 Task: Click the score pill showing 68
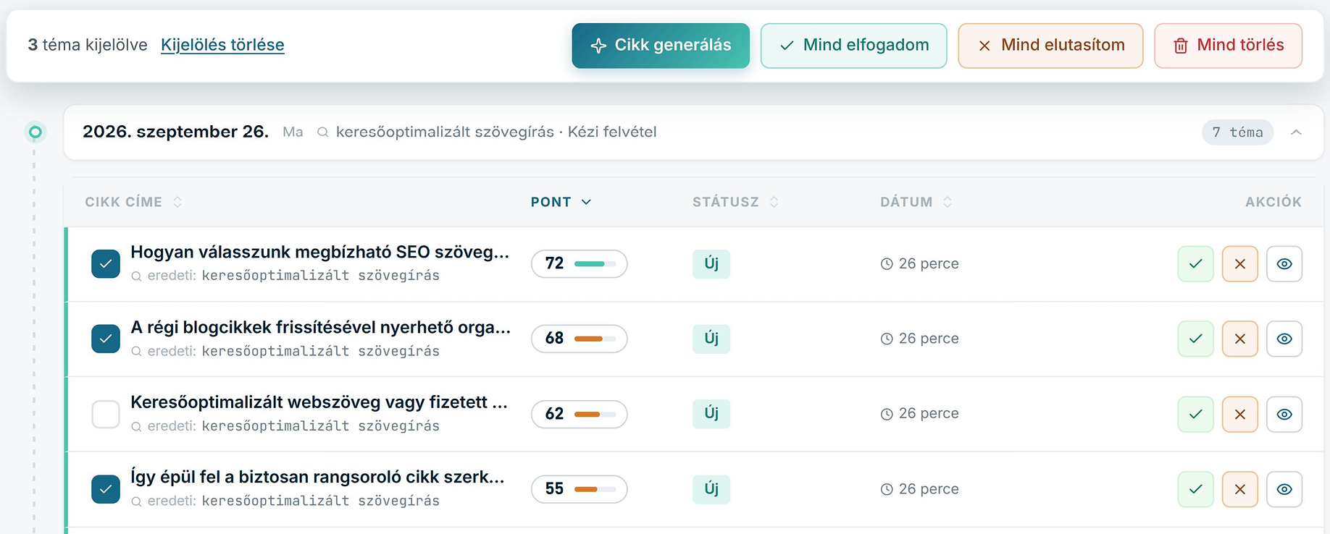tap(579, 339)
